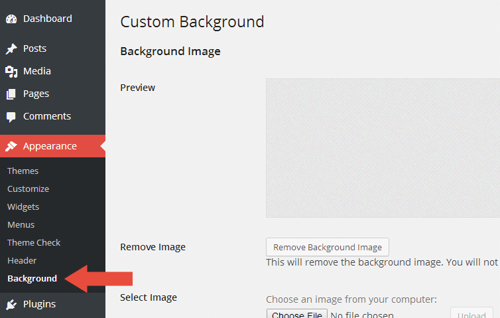The width and height of the screenshot is (500, 318).
Task: Click the Remove Image row label
Action: [x=153, y=247]
